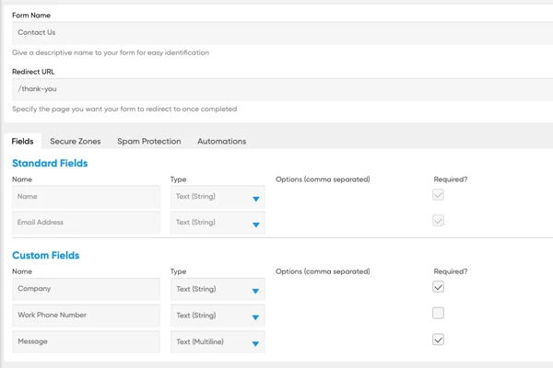Viewport: 553px width, 368px height.
Task: Expand the Company field Type dropdown
Action: tap(218, 289)
